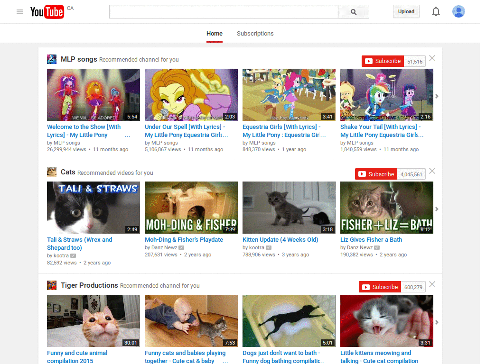The height and width of the screenshot is (364, 486).
Task: Focus the YouTube search field
Action: (x=224, y=12)
